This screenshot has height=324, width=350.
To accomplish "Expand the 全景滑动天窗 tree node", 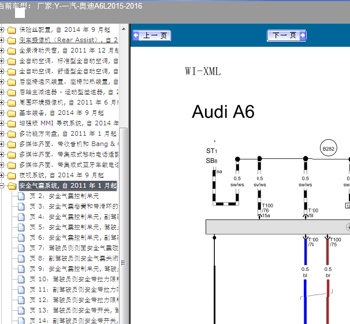I will [x=2, y=50].
